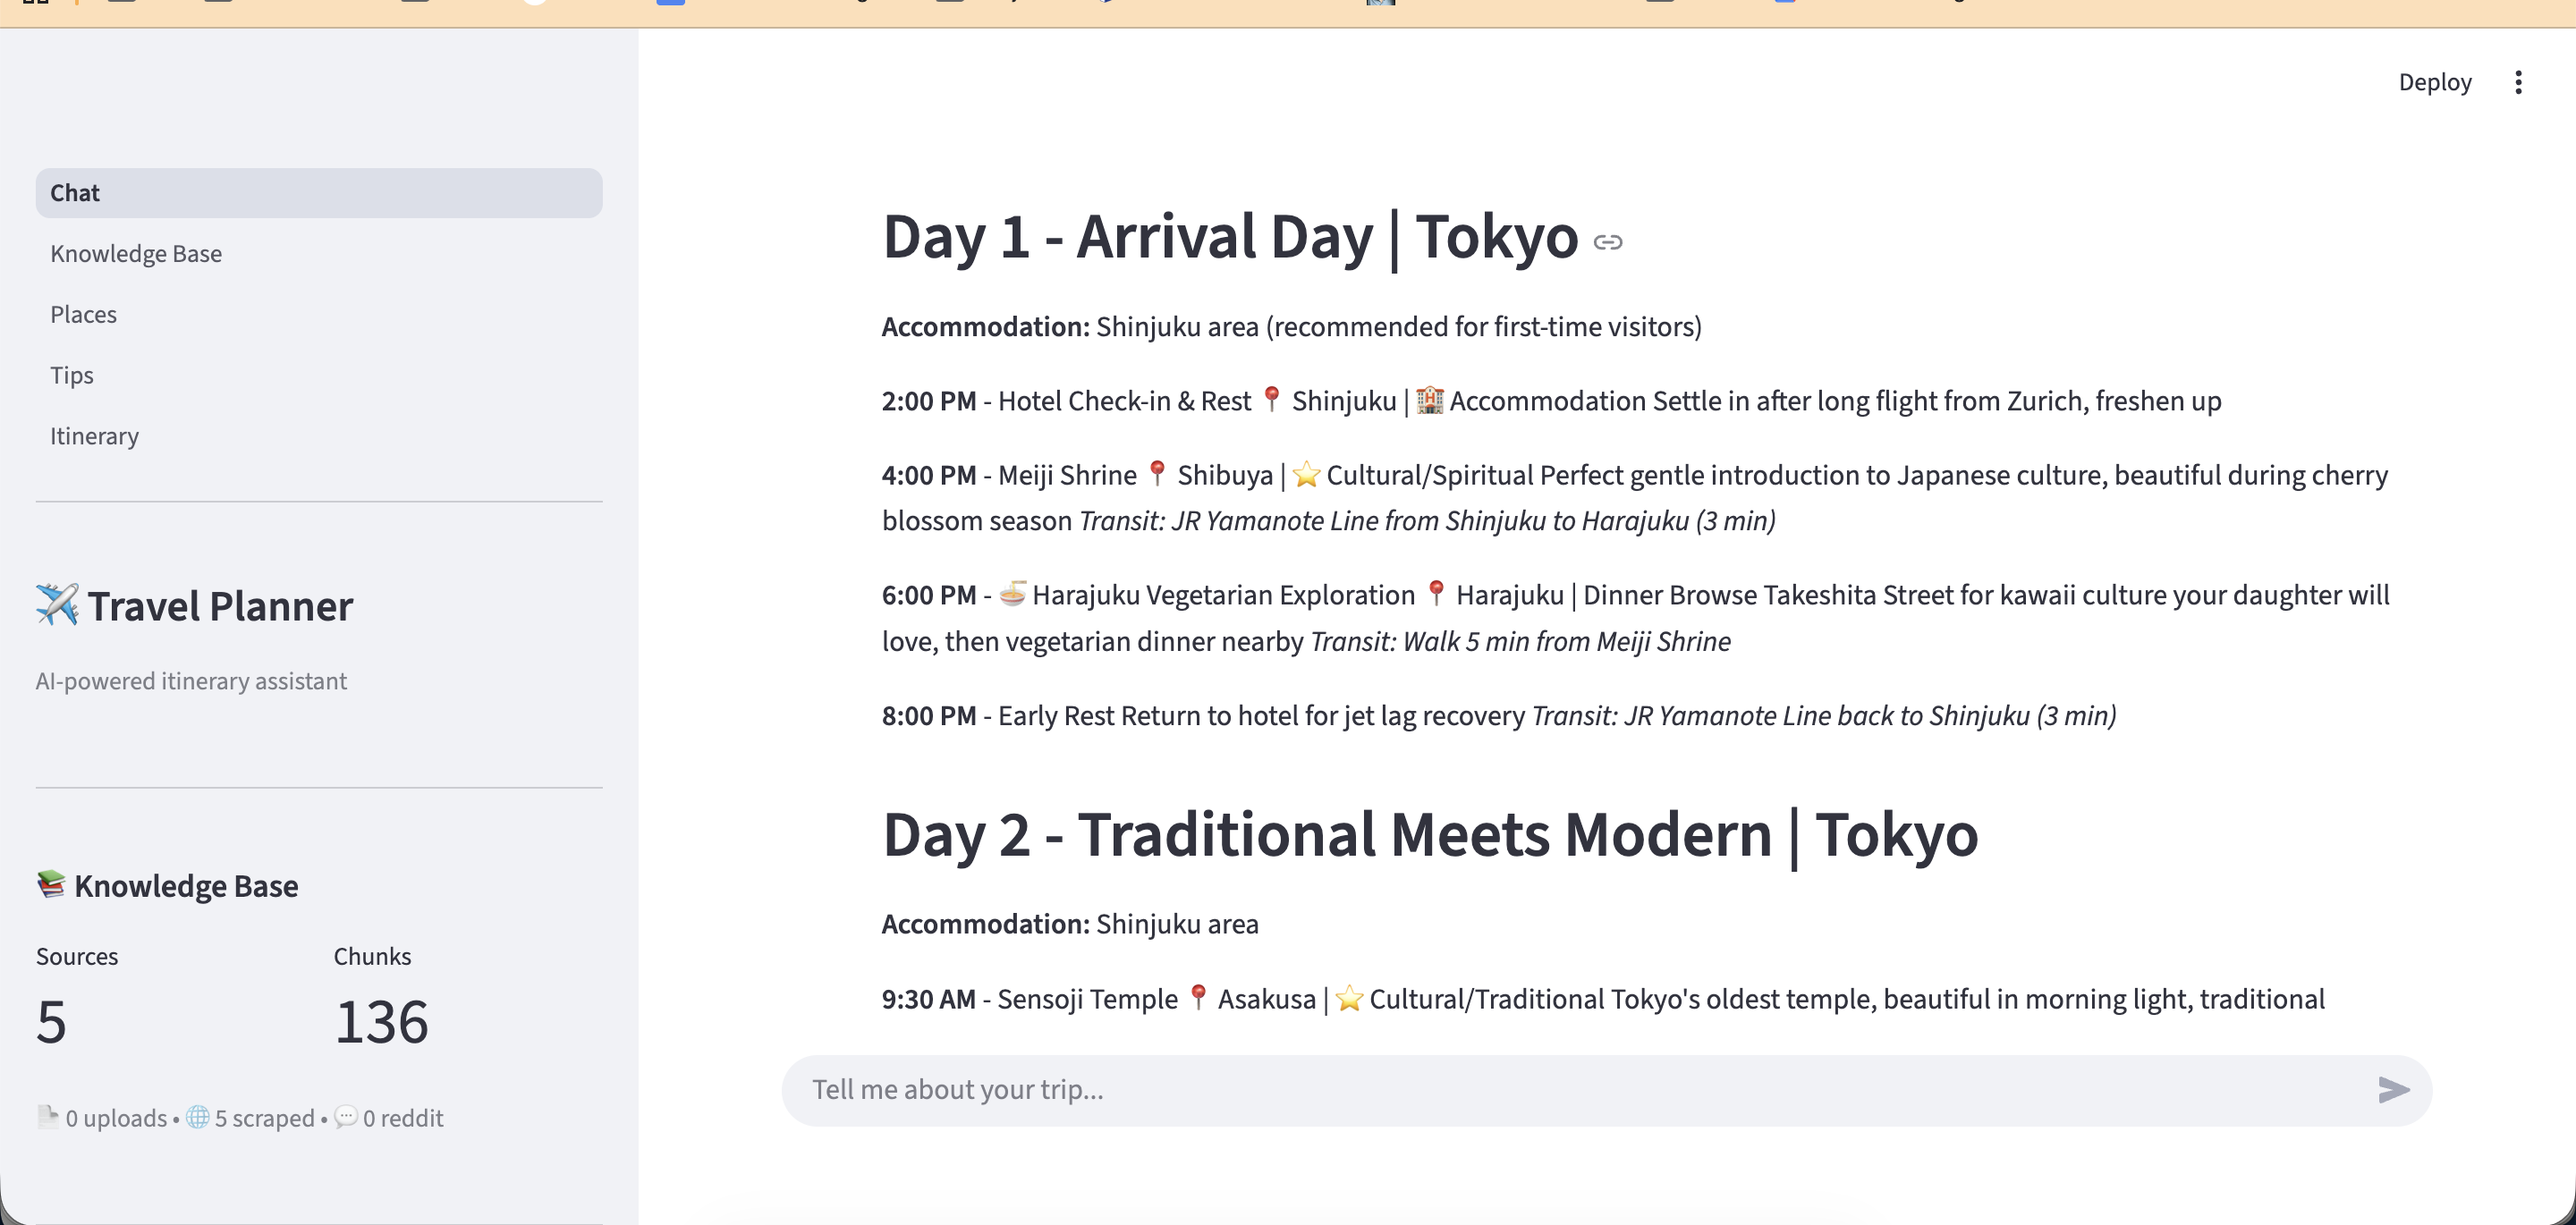This screenshot has height=1225, width=2576.
Task: Click the Day 2 heading link
Action: (x=1428, y=834)
